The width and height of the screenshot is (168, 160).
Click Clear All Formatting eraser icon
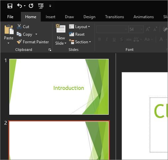tap(165, 29)
